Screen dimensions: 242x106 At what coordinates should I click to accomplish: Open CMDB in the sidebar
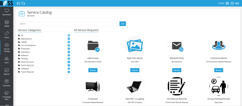(x=7, y=24)
